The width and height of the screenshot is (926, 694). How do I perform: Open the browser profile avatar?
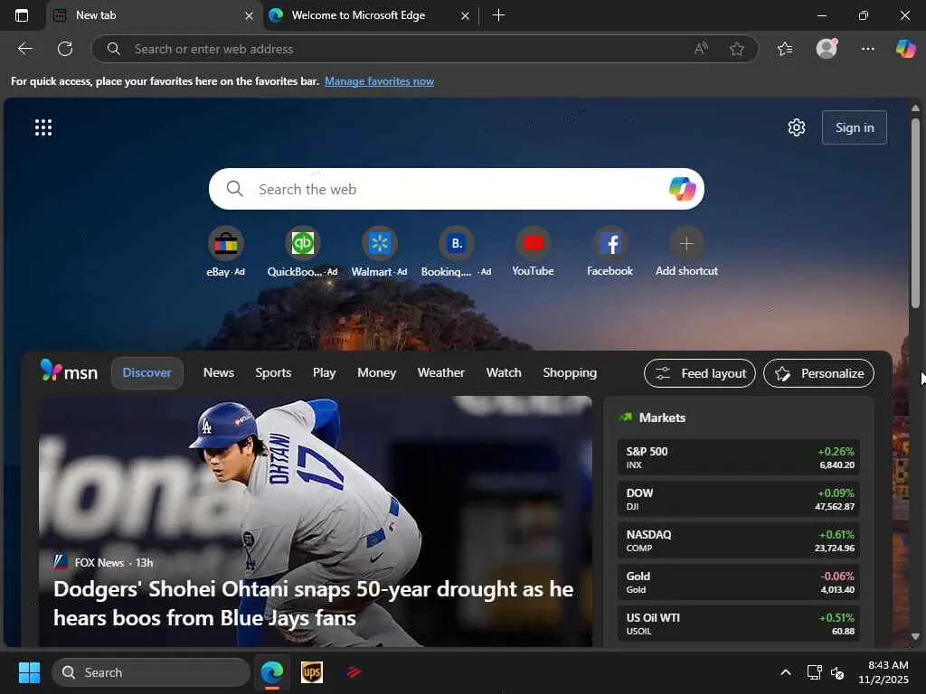point(827,49)
